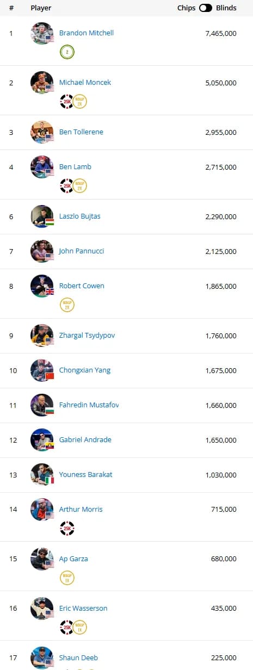The height and width of the screenshot is (670, 253).
Task: Open Ben Tollerene's player profile link
Action: click(x=81, y=132)
